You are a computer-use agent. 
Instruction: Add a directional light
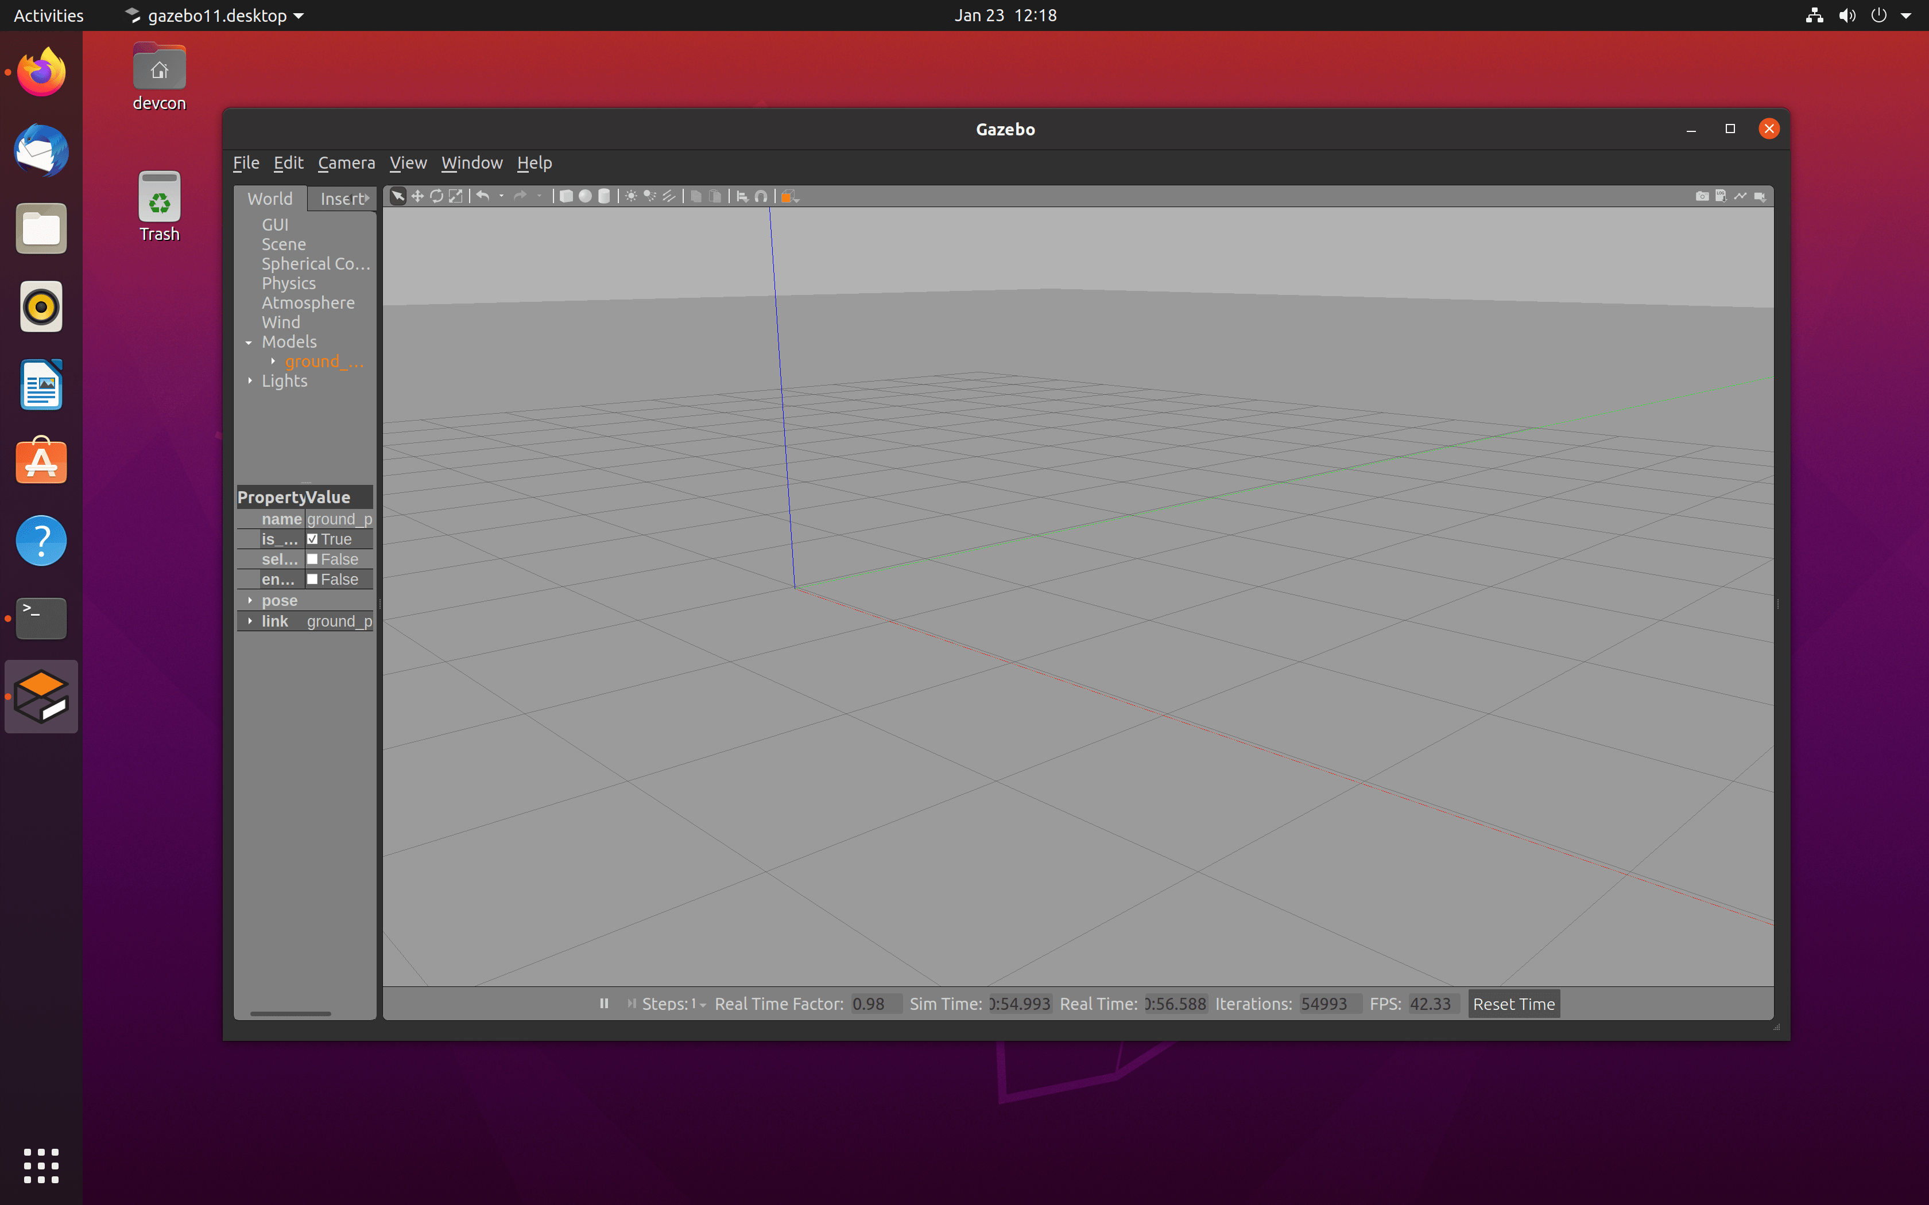[669, 196]
